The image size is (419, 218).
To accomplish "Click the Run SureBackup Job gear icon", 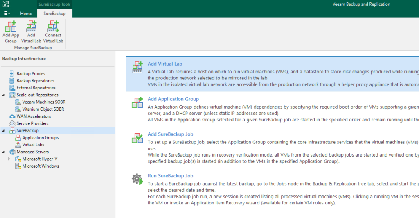I will tap(137, 179).
